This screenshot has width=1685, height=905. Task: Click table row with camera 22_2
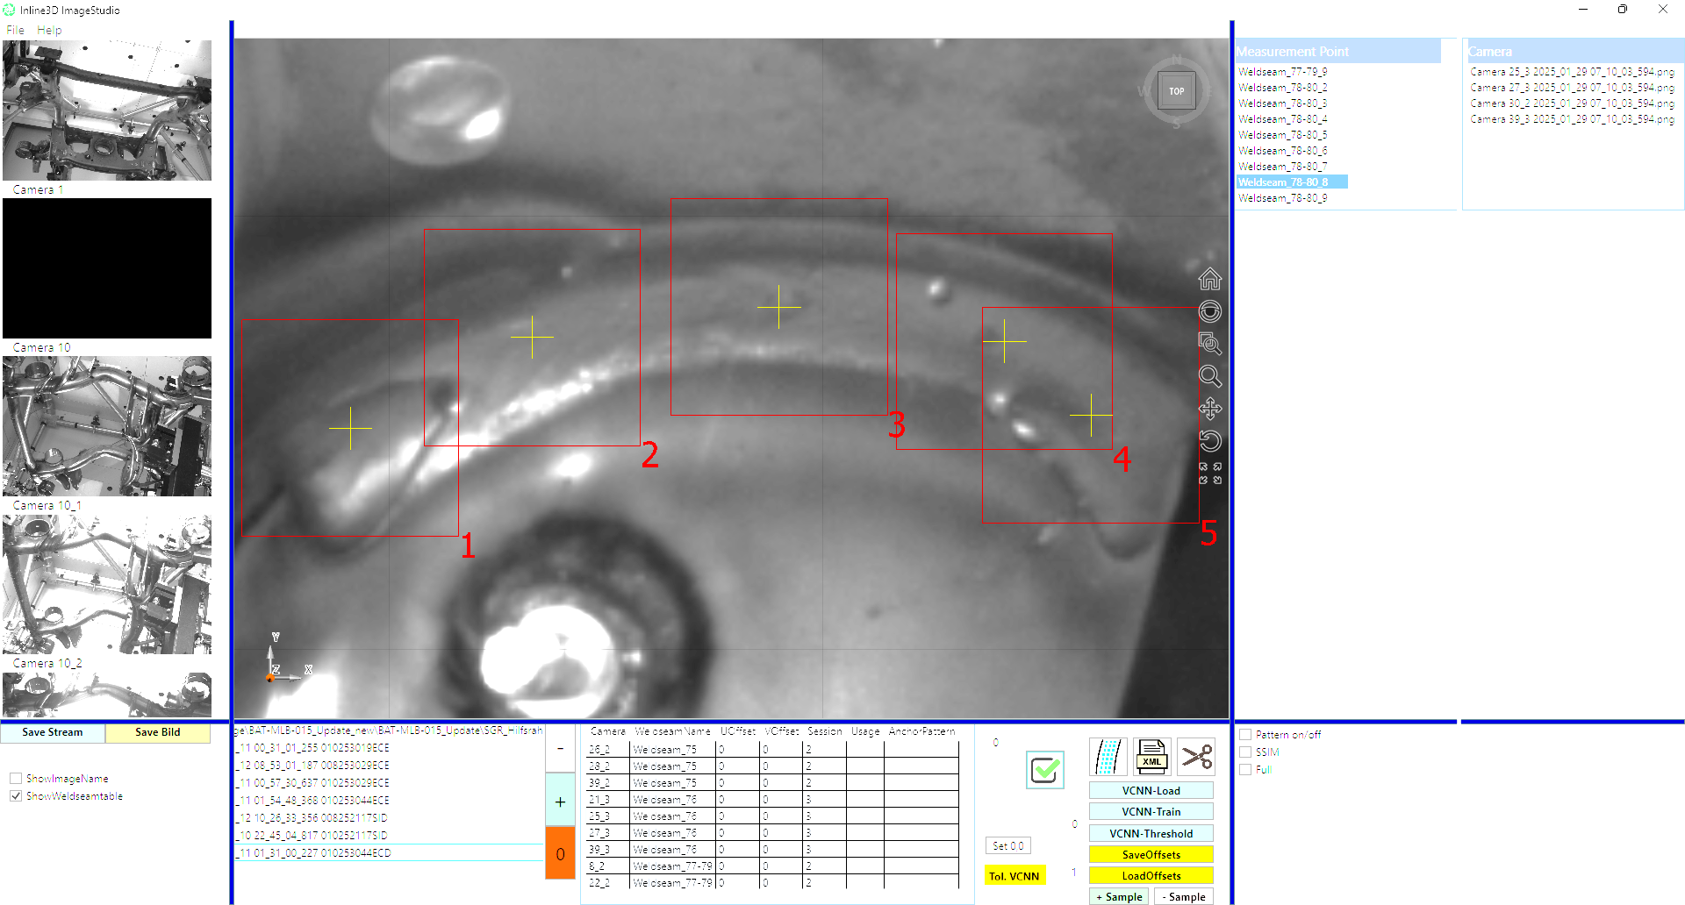tap(772, 883)
